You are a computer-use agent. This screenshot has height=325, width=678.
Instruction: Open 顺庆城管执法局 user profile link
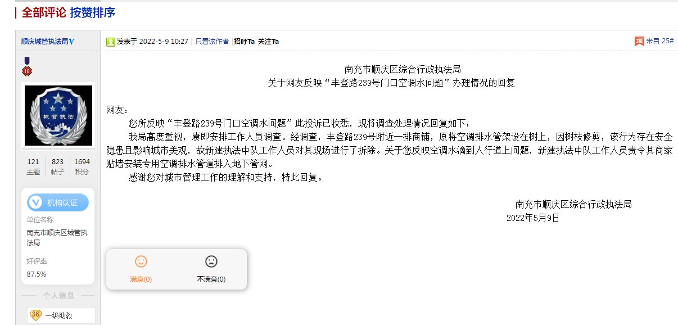44,42
